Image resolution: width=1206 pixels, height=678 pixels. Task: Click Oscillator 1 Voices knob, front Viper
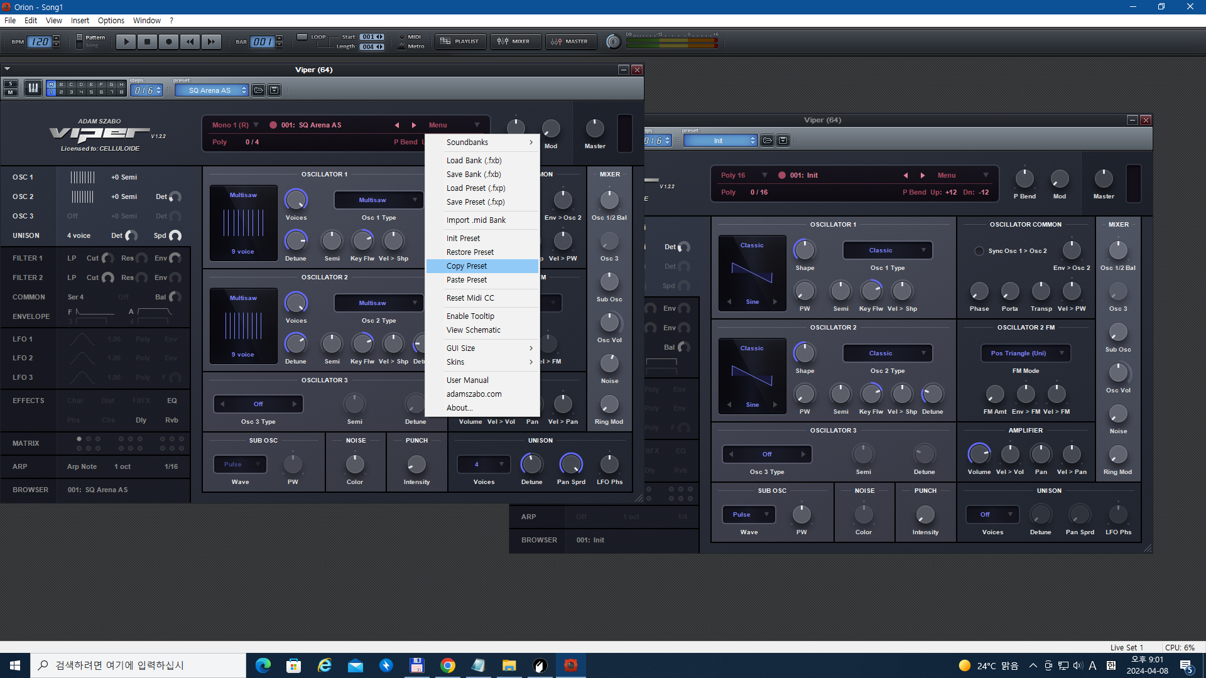click(296, 200)
